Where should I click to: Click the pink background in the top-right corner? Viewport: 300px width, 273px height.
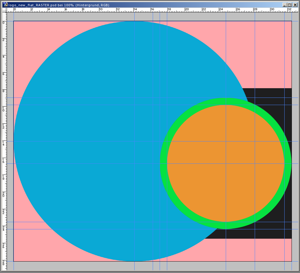click(x=272, y=45)
